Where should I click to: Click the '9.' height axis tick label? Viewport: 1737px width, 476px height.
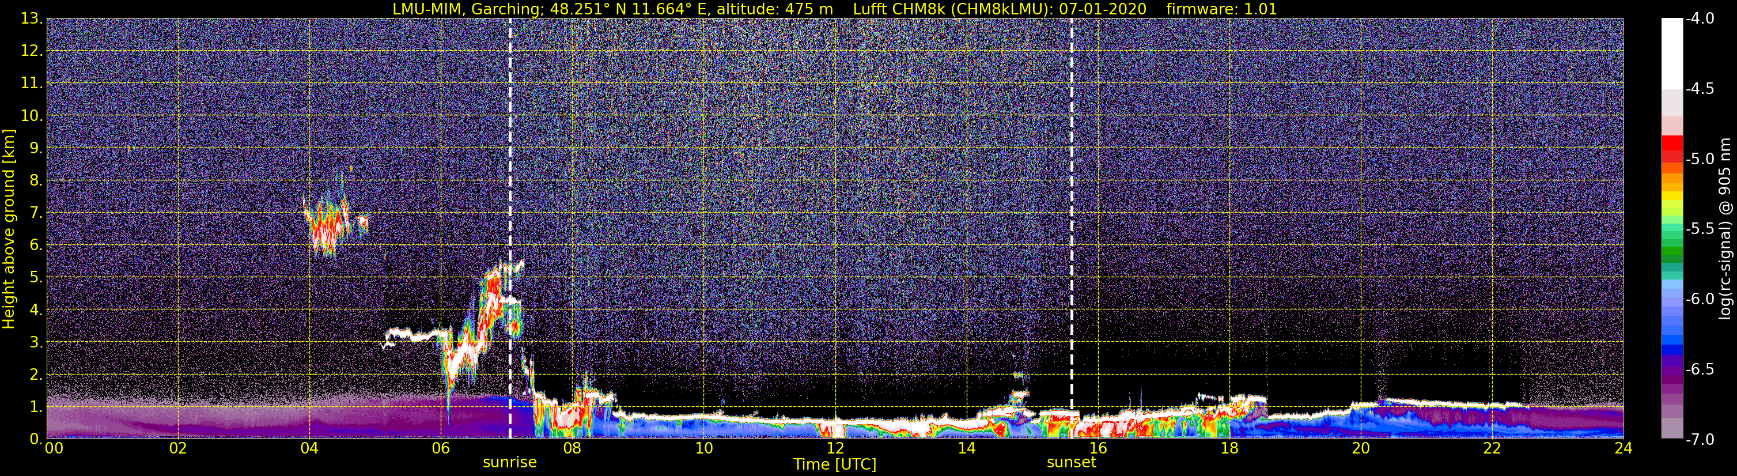[x=36, y=148]
